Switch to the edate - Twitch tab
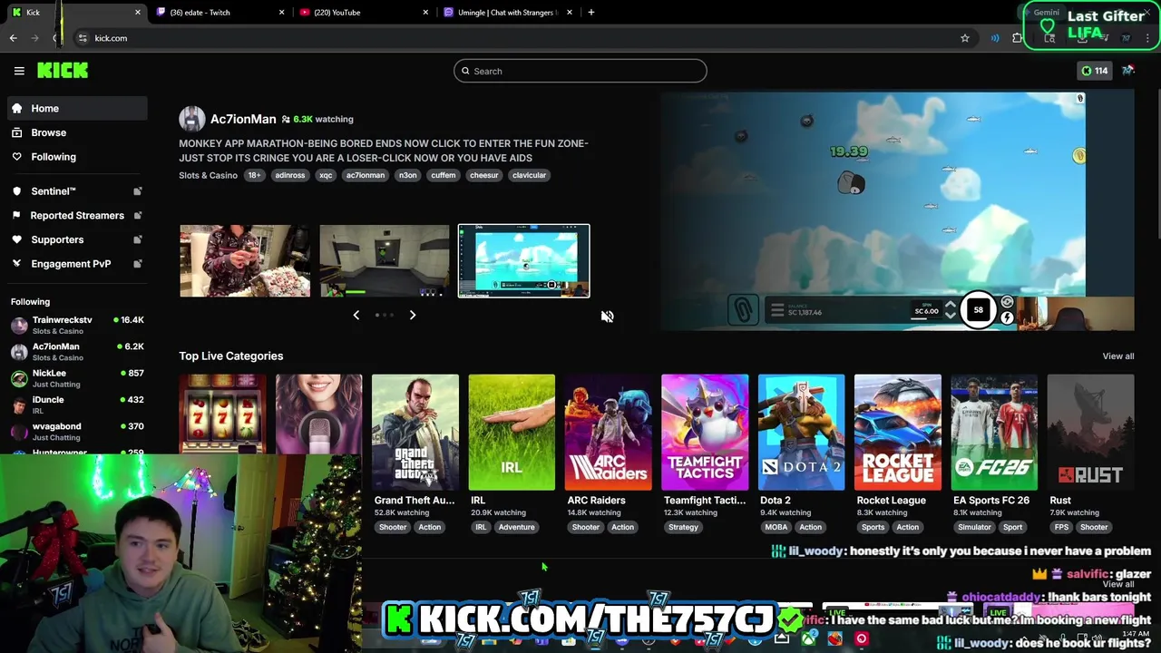1161x653 pixels. [x=220, y=12]
